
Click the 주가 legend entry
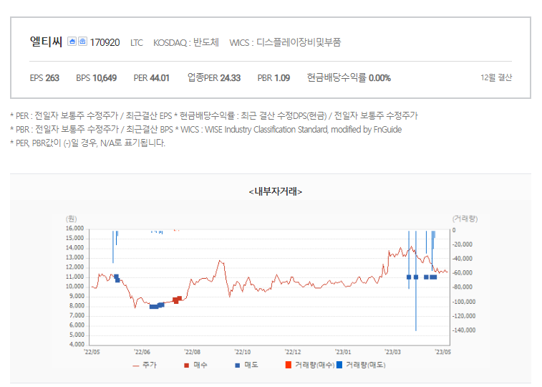145,365
